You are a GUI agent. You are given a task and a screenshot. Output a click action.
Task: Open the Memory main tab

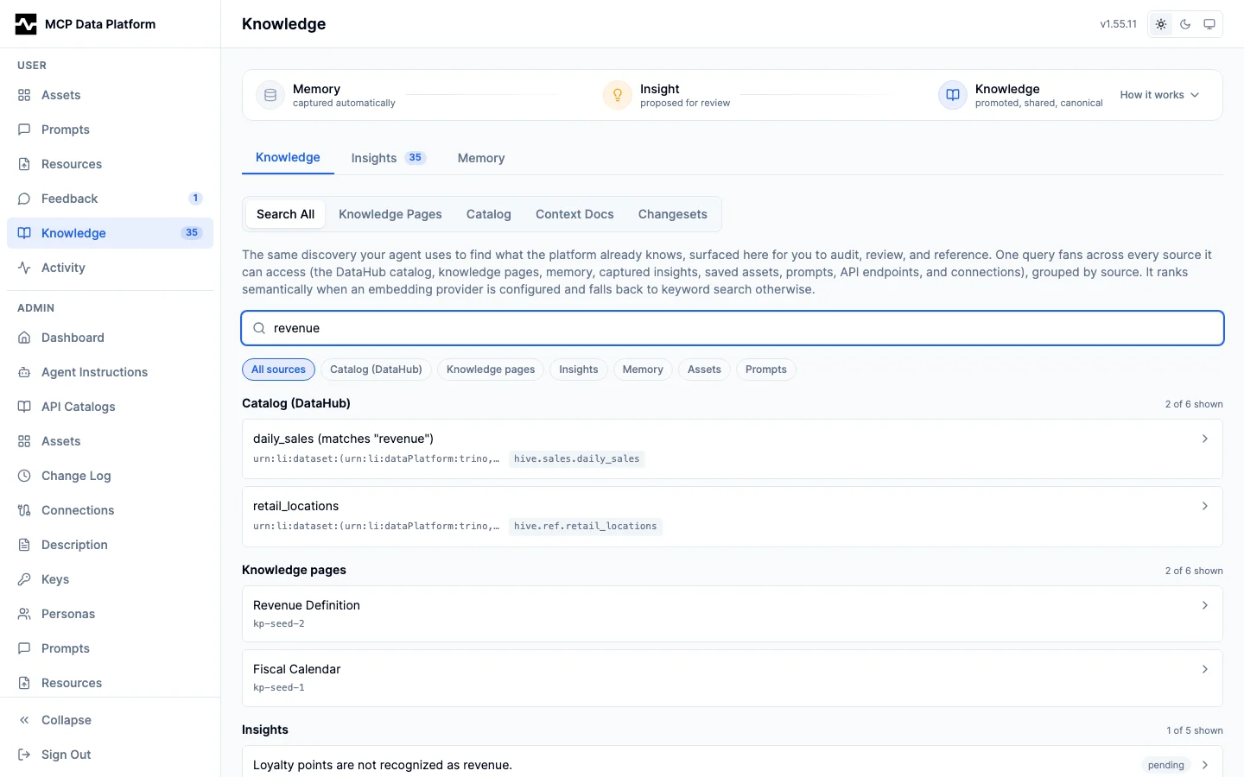click(x=481, y=158)
